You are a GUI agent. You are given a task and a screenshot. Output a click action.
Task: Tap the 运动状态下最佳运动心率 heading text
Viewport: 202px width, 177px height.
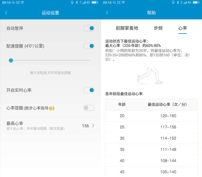tap(126, 41)
